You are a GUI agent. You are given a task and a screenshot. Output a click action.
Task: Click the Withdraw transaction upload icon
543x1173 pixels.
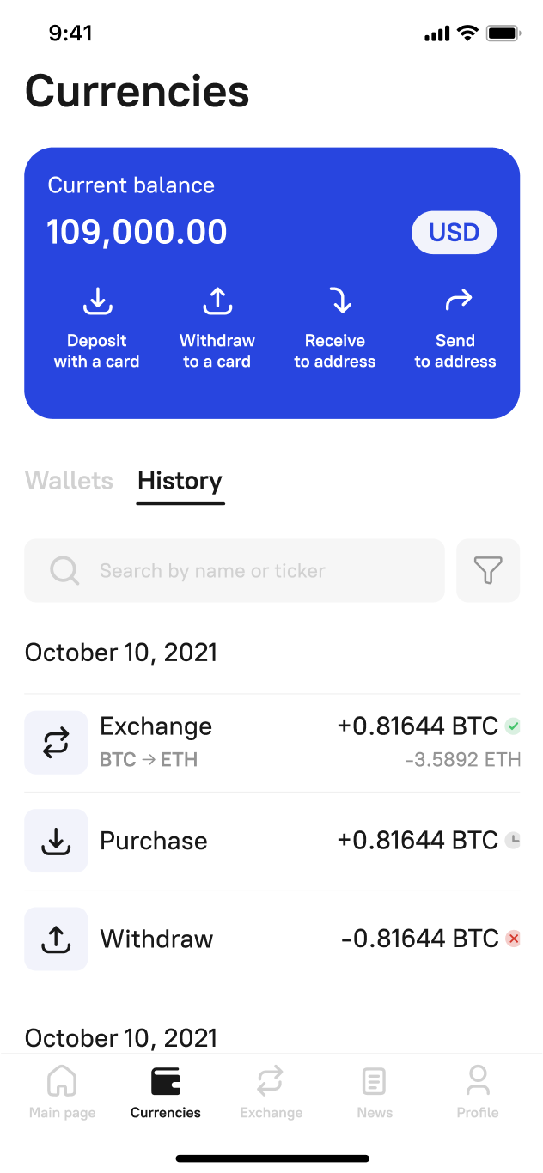pyautogui.click(x=56, y=939)
